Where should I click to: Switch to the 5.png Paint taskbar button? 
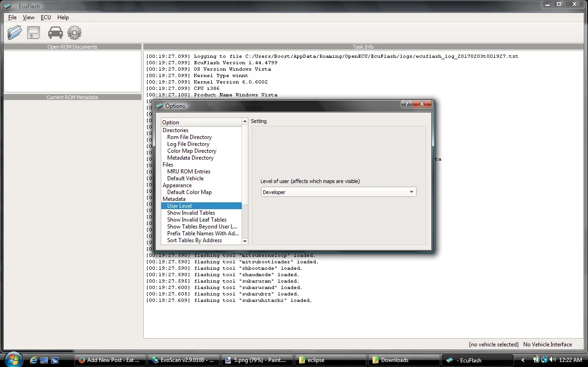[x=257, y=360]
